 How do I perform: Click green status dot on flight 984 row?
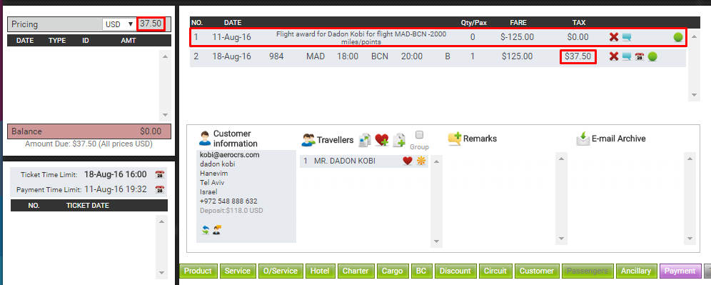(652, 56)
